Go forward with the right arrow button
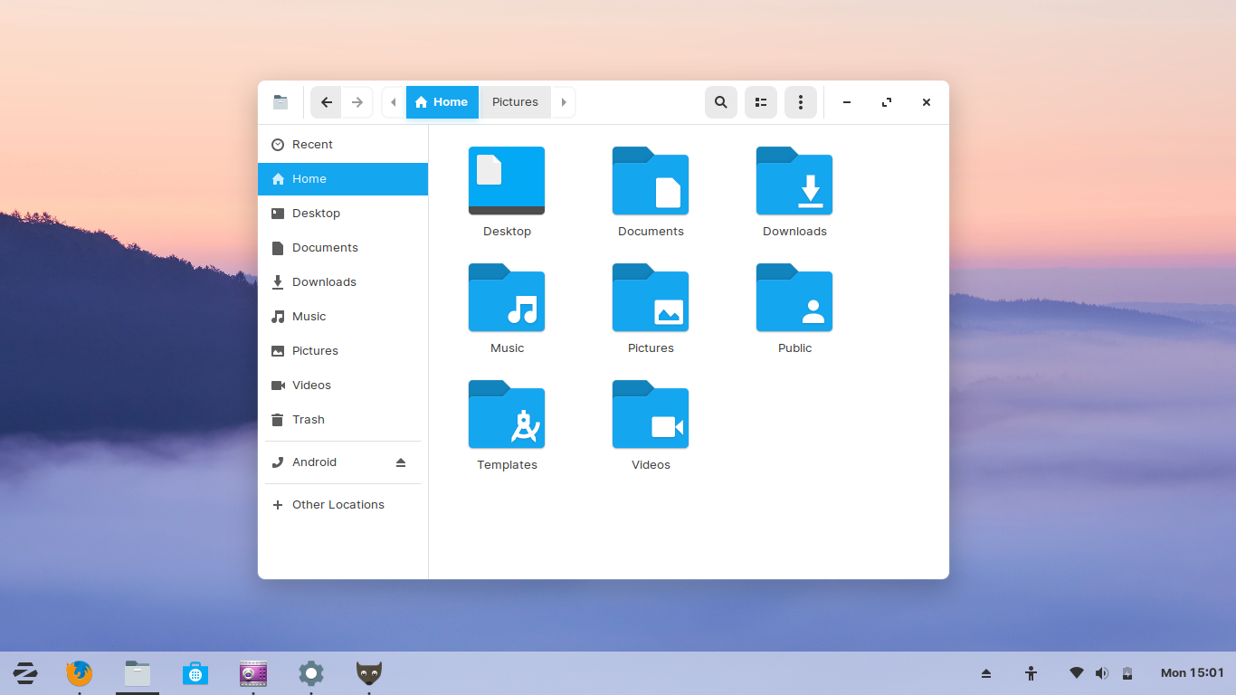The width and height of the screenshot is (1236, 695). tap(357, 102)
